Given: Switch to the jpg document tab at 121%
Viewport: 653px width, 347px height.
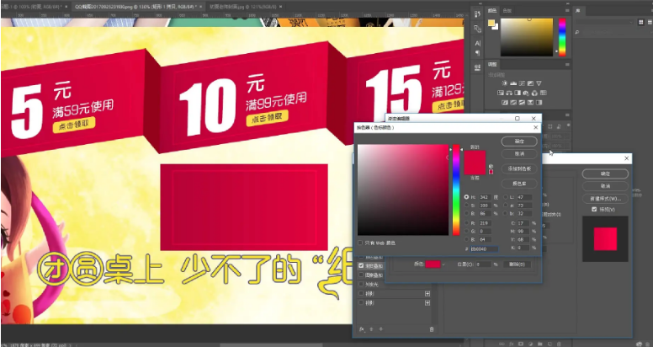Looking at the screenshot, I should 245,7.
